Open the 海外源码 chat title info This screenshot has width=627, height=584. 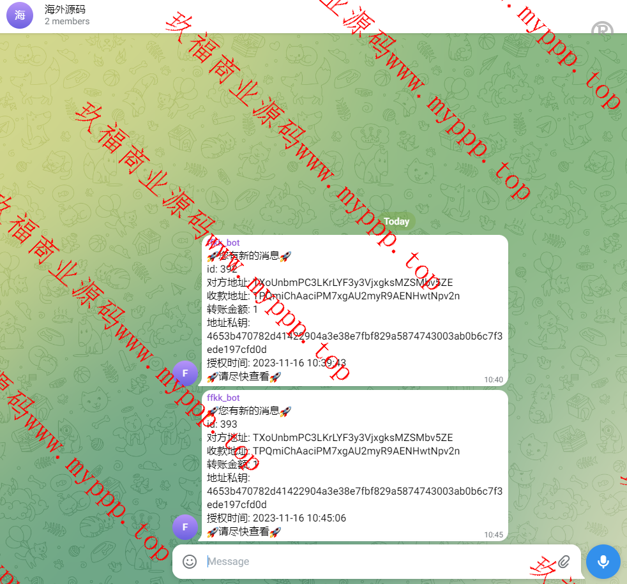tap(65, 10)
